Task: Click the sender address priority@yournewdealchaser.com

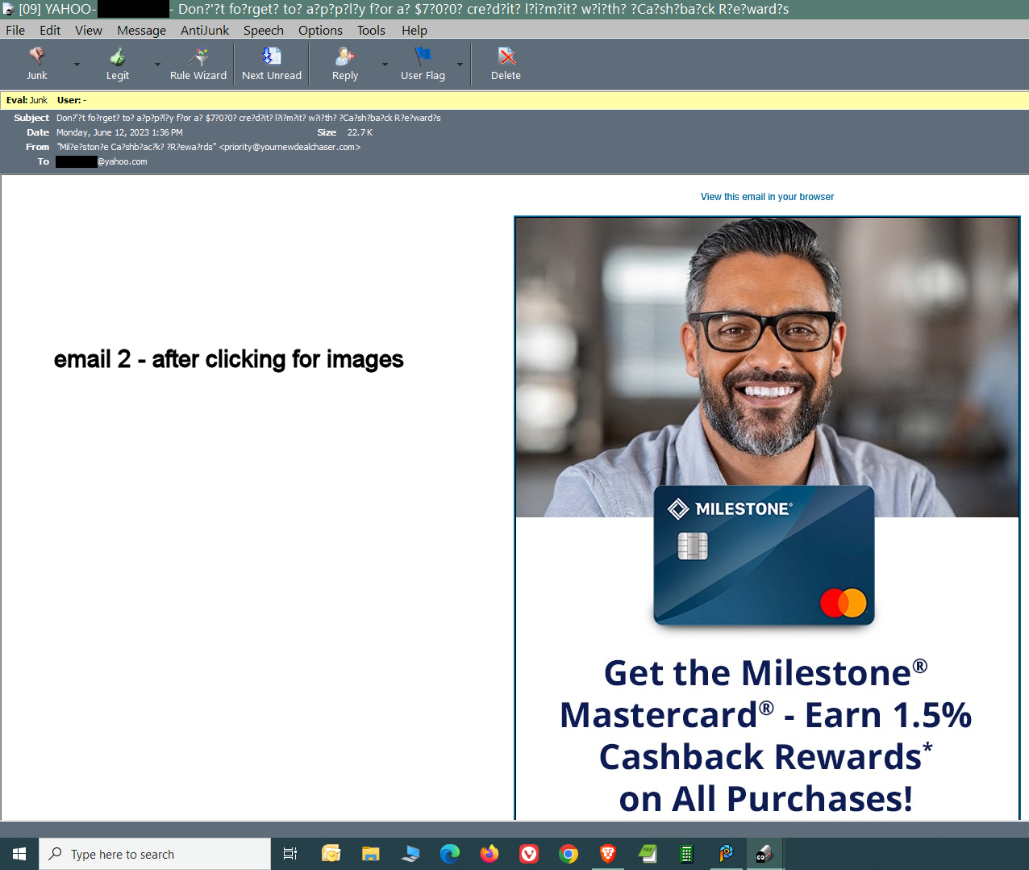Action: click(x=290, y=147)
